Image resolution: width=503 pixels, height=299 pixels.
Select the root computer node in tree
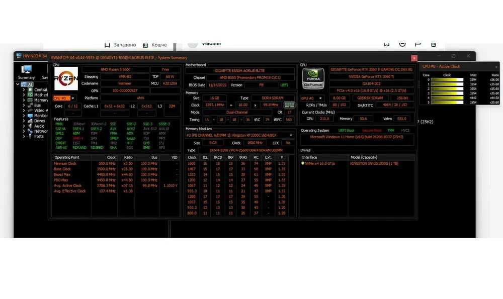pyautogui.click(x=27, y=84)
